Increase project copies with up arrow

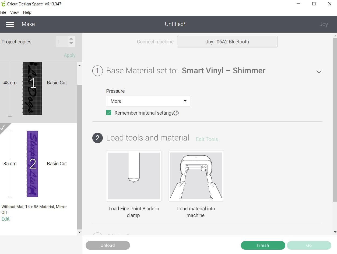[71, 39]
